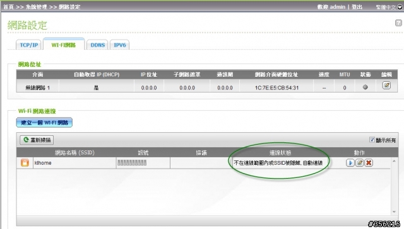Click the klhome signal strength bar
The image size is (404, 229).
[132, 163]
